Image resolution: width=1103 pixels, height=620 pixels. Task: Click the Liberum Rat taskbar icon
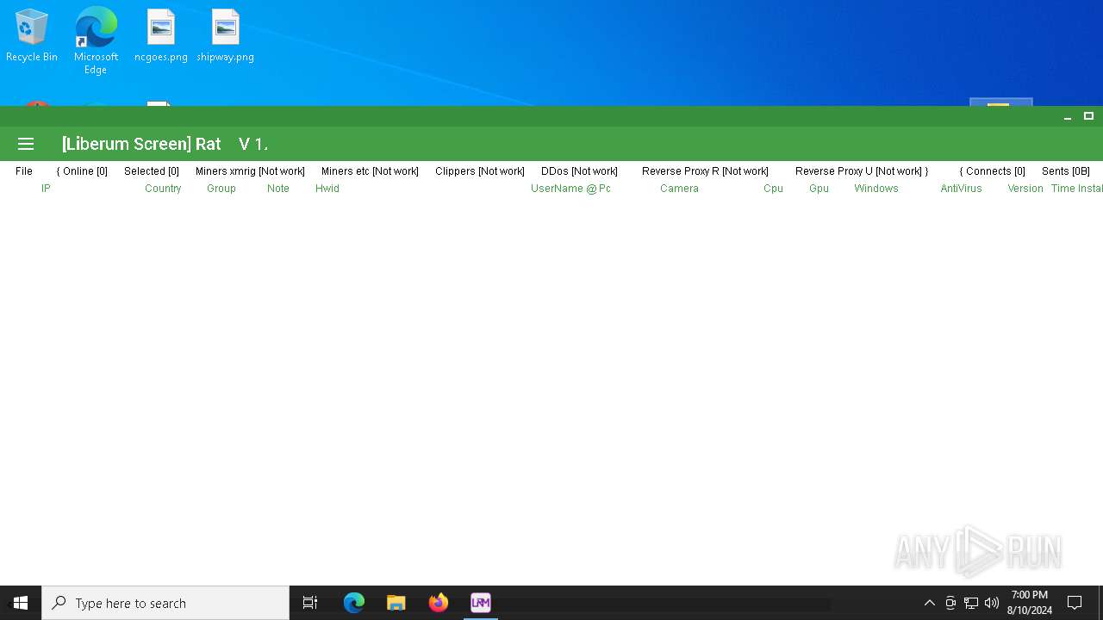coord(481,603)
